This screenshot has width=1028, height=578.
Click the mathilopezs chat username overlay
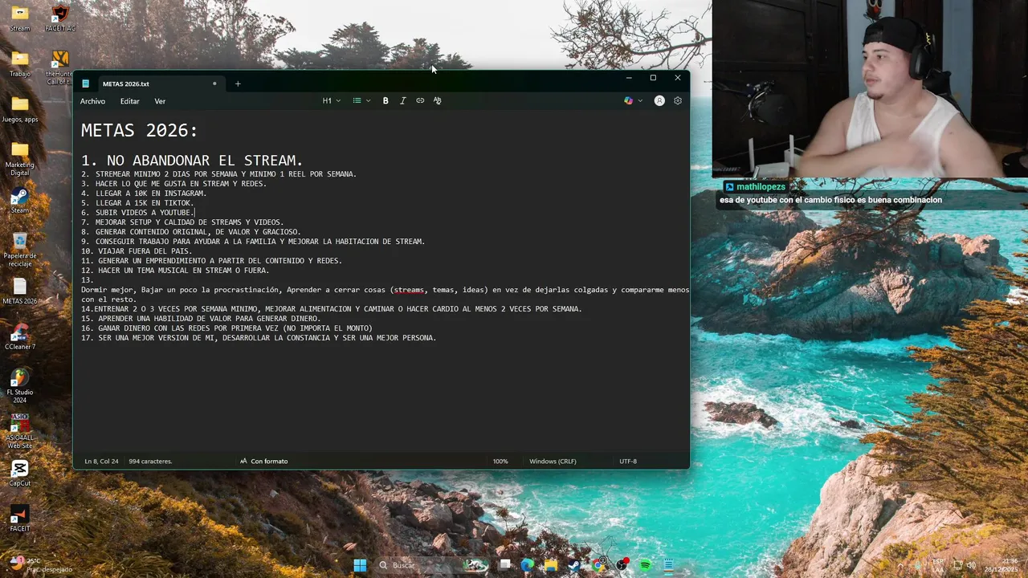[x=761, y=187]
